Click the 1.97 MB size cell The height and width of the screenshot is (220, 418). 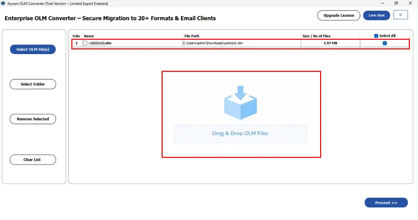click(330, 43)
